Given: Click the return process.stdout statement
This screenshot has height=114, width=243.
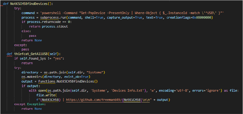Looking at the screenshot, I should (49, 27).
